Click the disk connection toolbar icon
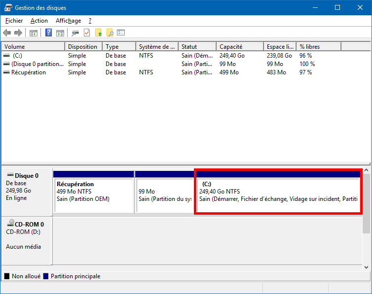This screenshot has height=294, width=372. pos(75,33)
